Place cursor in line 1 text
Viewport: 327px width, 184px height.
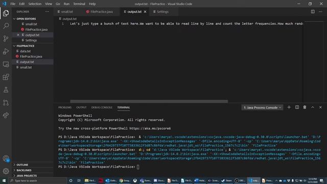tap(186, 24)
